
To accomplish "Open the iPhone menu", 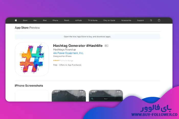I will tap(55, 20).
